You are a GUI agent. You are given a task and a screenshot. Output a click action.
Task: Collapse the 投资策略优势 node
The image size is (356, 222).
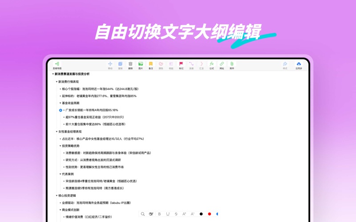click(x=60, y=146)
